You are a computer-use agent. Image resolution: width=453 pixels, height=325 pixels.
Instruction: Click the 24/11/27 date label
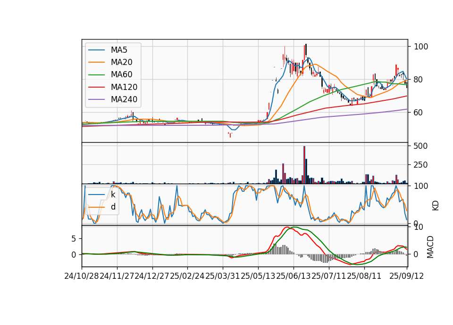[x=117, y=276]
